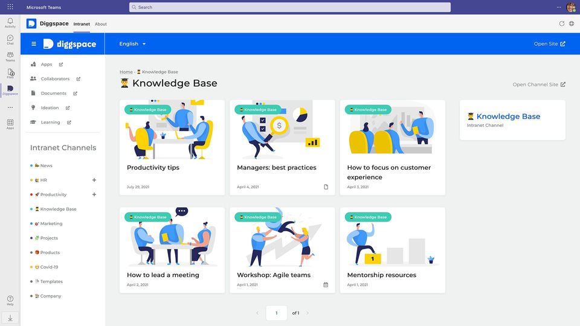
Task: Open the Mentorship resources card image
Action: [393, 237]
